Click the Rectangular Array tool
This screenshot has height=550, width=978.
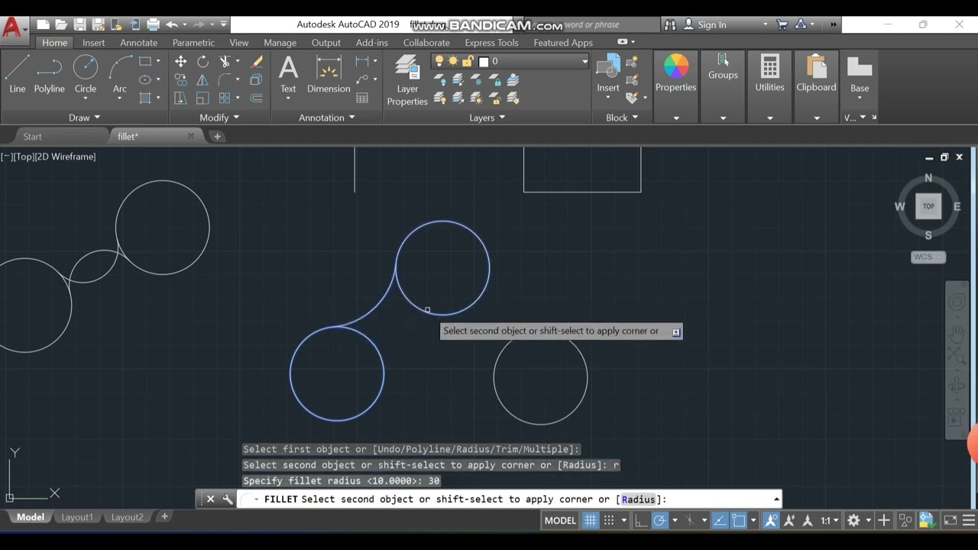(225, 98)
